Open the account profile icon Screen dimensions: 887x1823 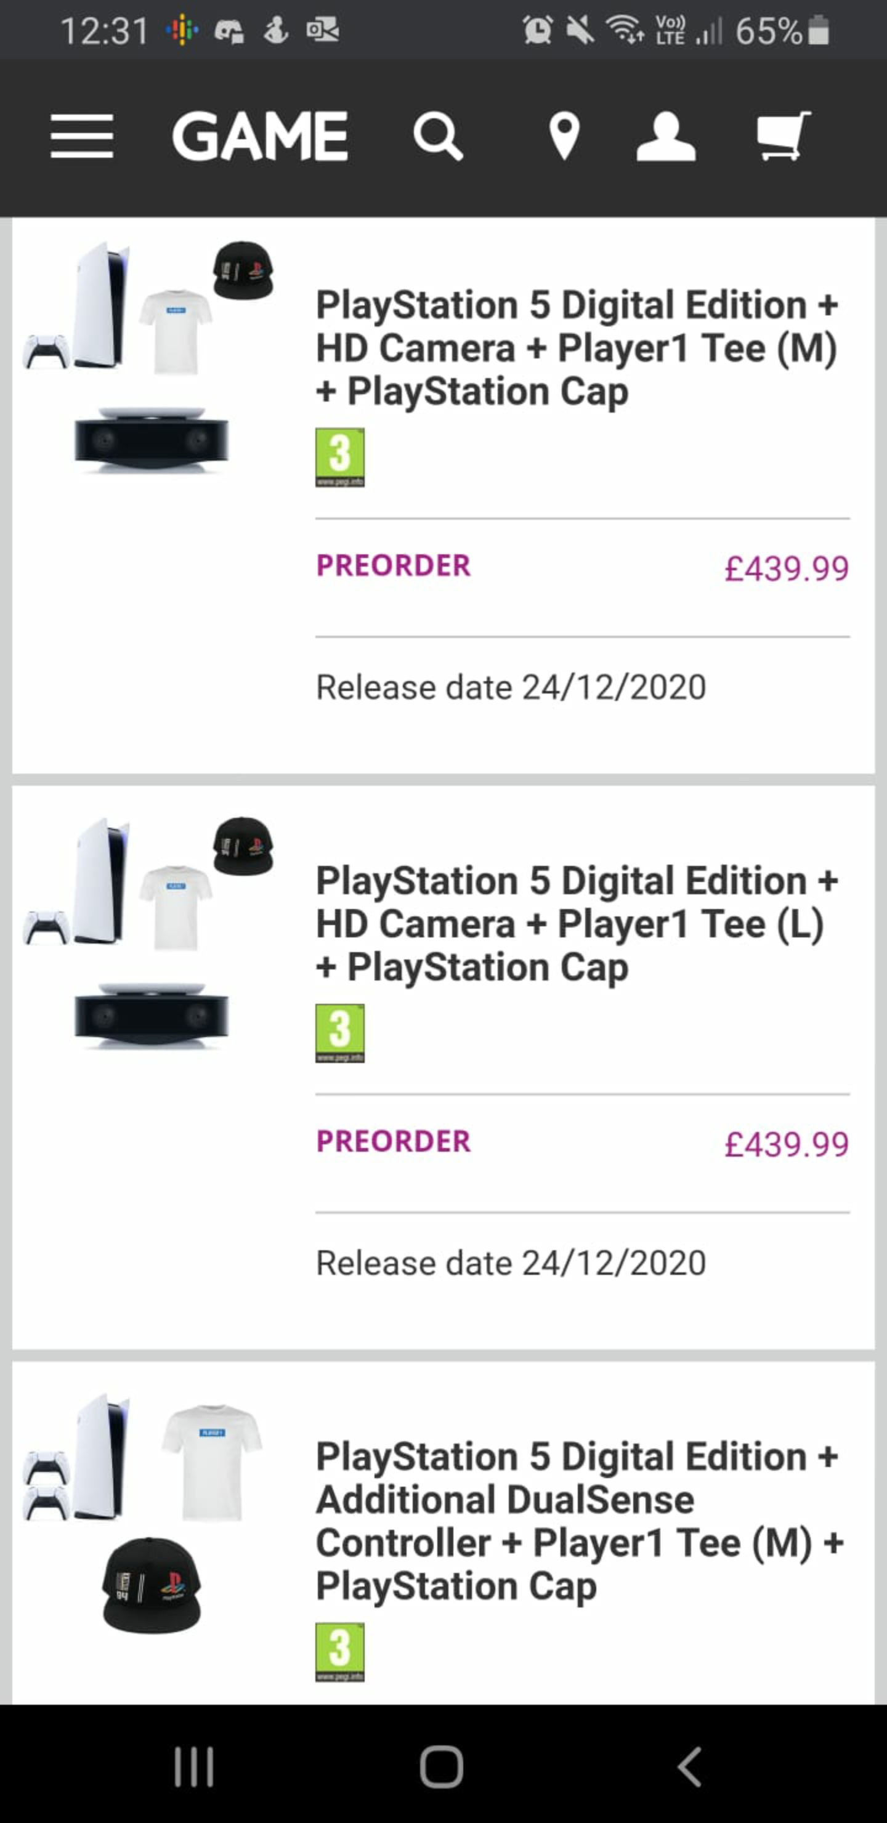coord(665,136)
